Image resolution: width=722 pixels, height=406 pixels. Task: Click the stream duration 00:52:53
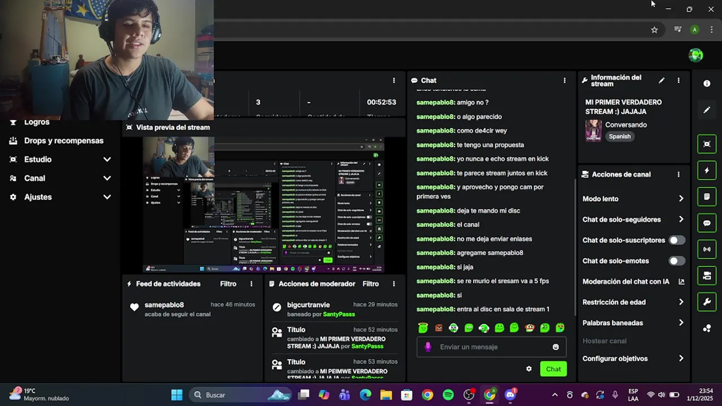click(x=381, y=103)
